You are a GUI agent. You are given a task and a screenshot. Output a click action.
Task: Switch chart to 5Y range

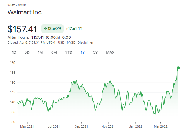pos(95,52)
